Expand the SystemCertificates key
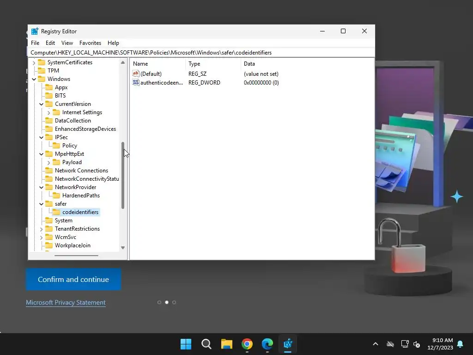The image size is (473, 355). coord(34,63)
